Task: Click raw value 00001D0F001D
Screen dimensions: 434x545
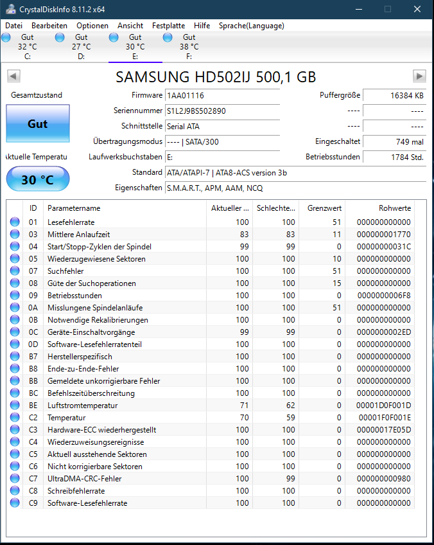Action: point(384,406)
